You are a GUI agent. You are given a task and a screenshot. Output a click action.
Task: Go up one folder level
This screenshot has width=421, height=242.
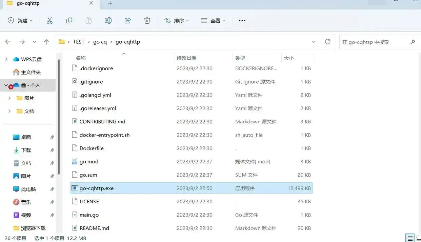click(46, 42)
